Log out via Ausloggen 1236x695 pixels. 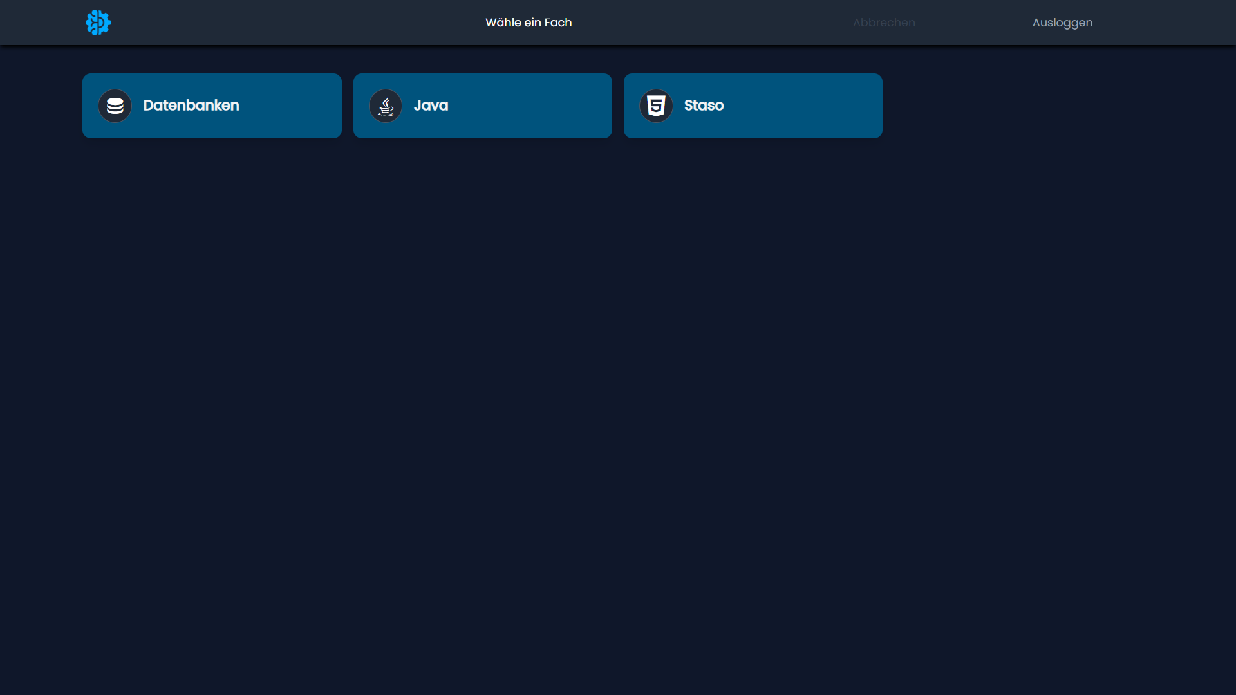[x=1062, y=23]
